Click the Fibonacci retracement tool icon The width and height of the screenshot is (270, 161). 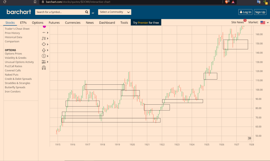pos(44,39)
